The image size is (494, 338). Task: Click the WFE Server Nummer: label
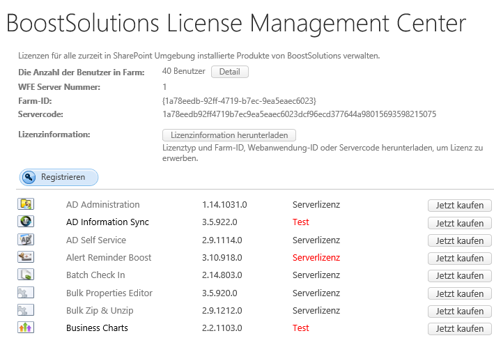(x=59, y=87)
